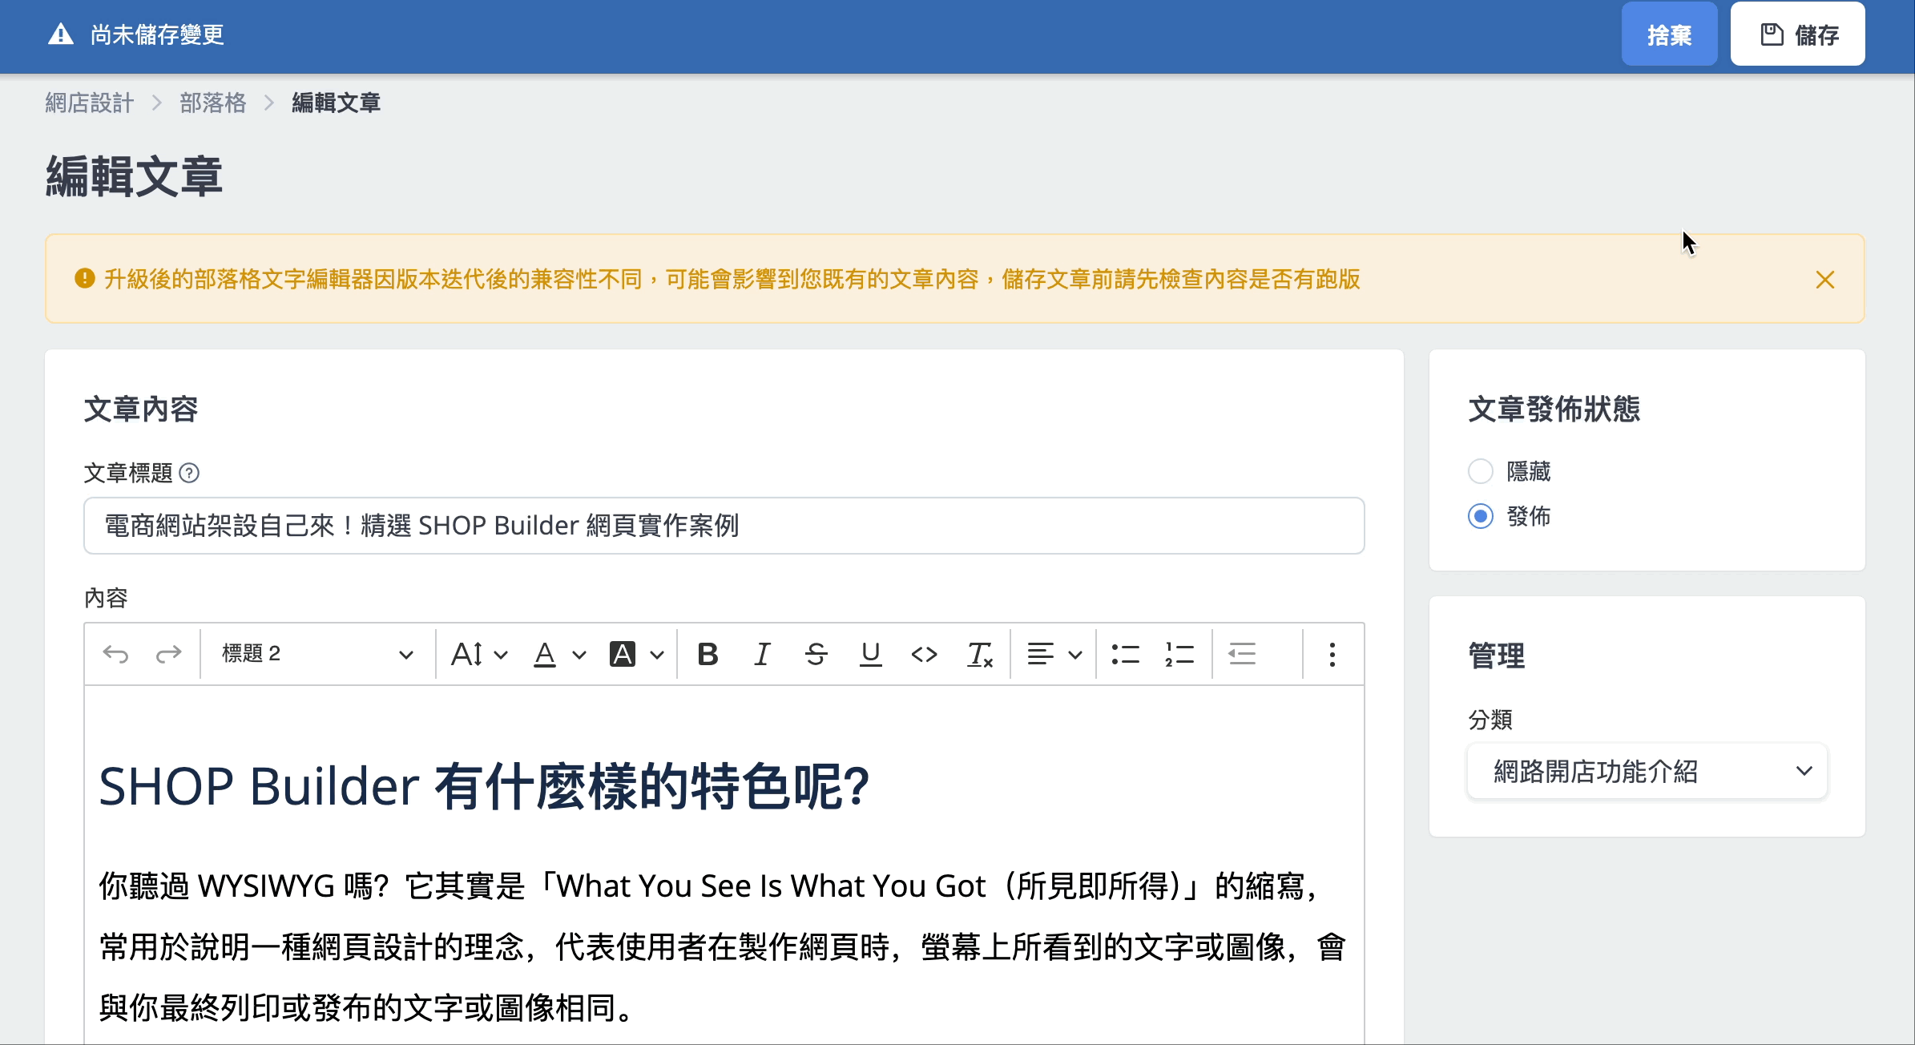This screenshot has height=1045, width=1915.
Task: Go to 部落格 breadcrumb link
Action: [213, 103]
